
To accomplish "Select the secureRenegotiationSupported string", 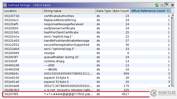I will (66, 45).
